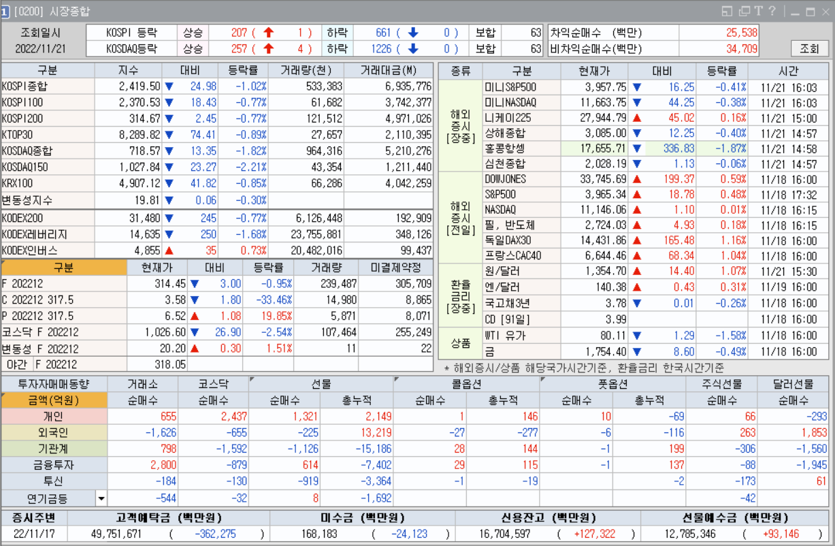Click the 차익순매수 value 25,538
Image resolution: width=835 pixels, height=546 pixels.
(742, 32)
